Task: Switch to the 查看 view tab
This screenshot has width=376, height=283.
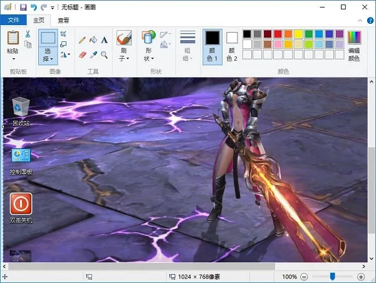Action: click(x=63, y=20)
